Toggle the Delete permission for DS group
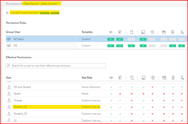 [x=173, y=46]
